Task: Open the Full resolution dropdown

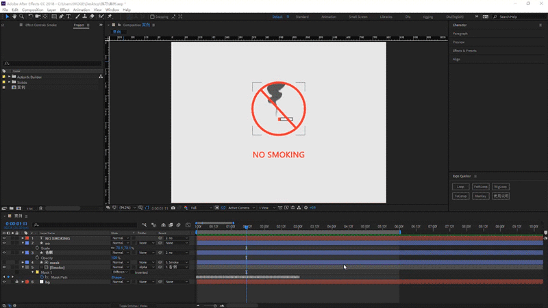Action: (201, 208)
